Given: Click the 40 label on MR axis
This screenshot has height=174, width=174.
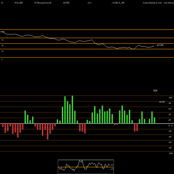Looking at the screenshot, I should [x=170, y=114].
